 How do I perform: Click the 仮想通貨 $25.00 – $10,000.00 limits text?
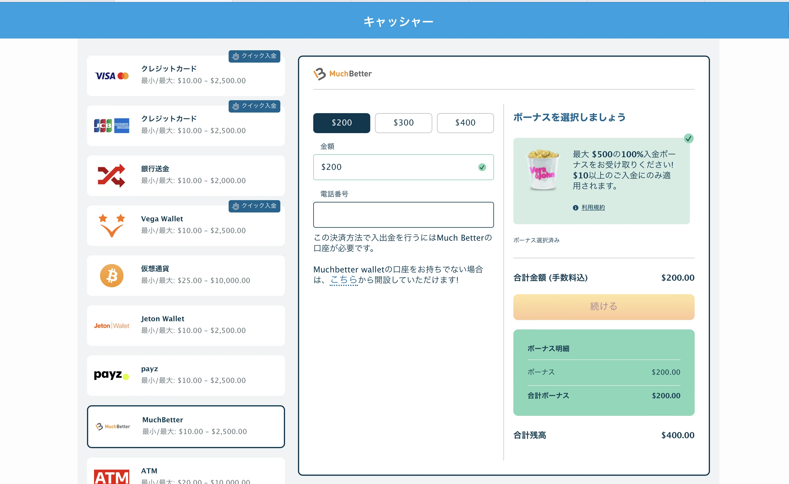tap(195, 281)
